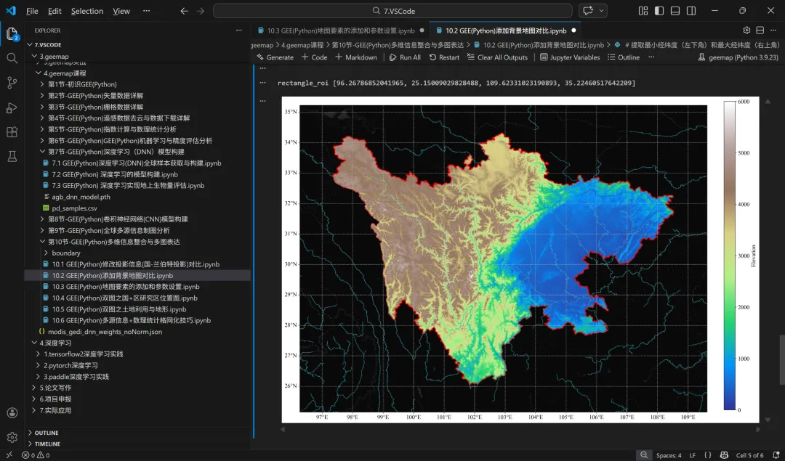The height and width of the screenshot is (461, 785).
Task: Open notebook Outline
Action: coord(624,57)
